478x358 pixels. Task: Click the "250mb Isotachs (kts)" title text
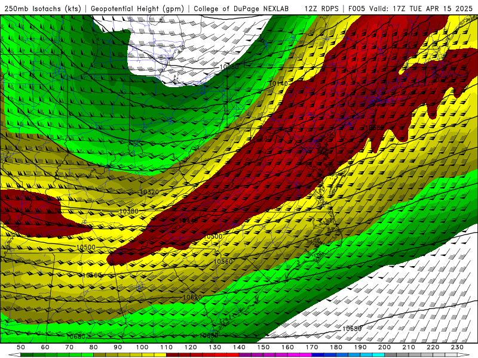pos(42,8)
